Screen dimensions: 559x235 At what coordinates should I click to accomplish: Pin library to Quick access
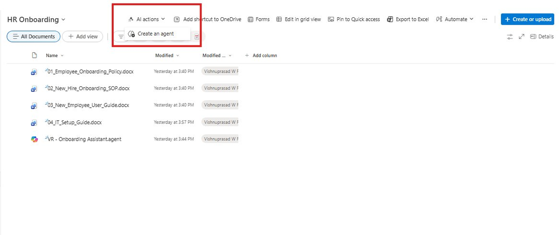354,19
